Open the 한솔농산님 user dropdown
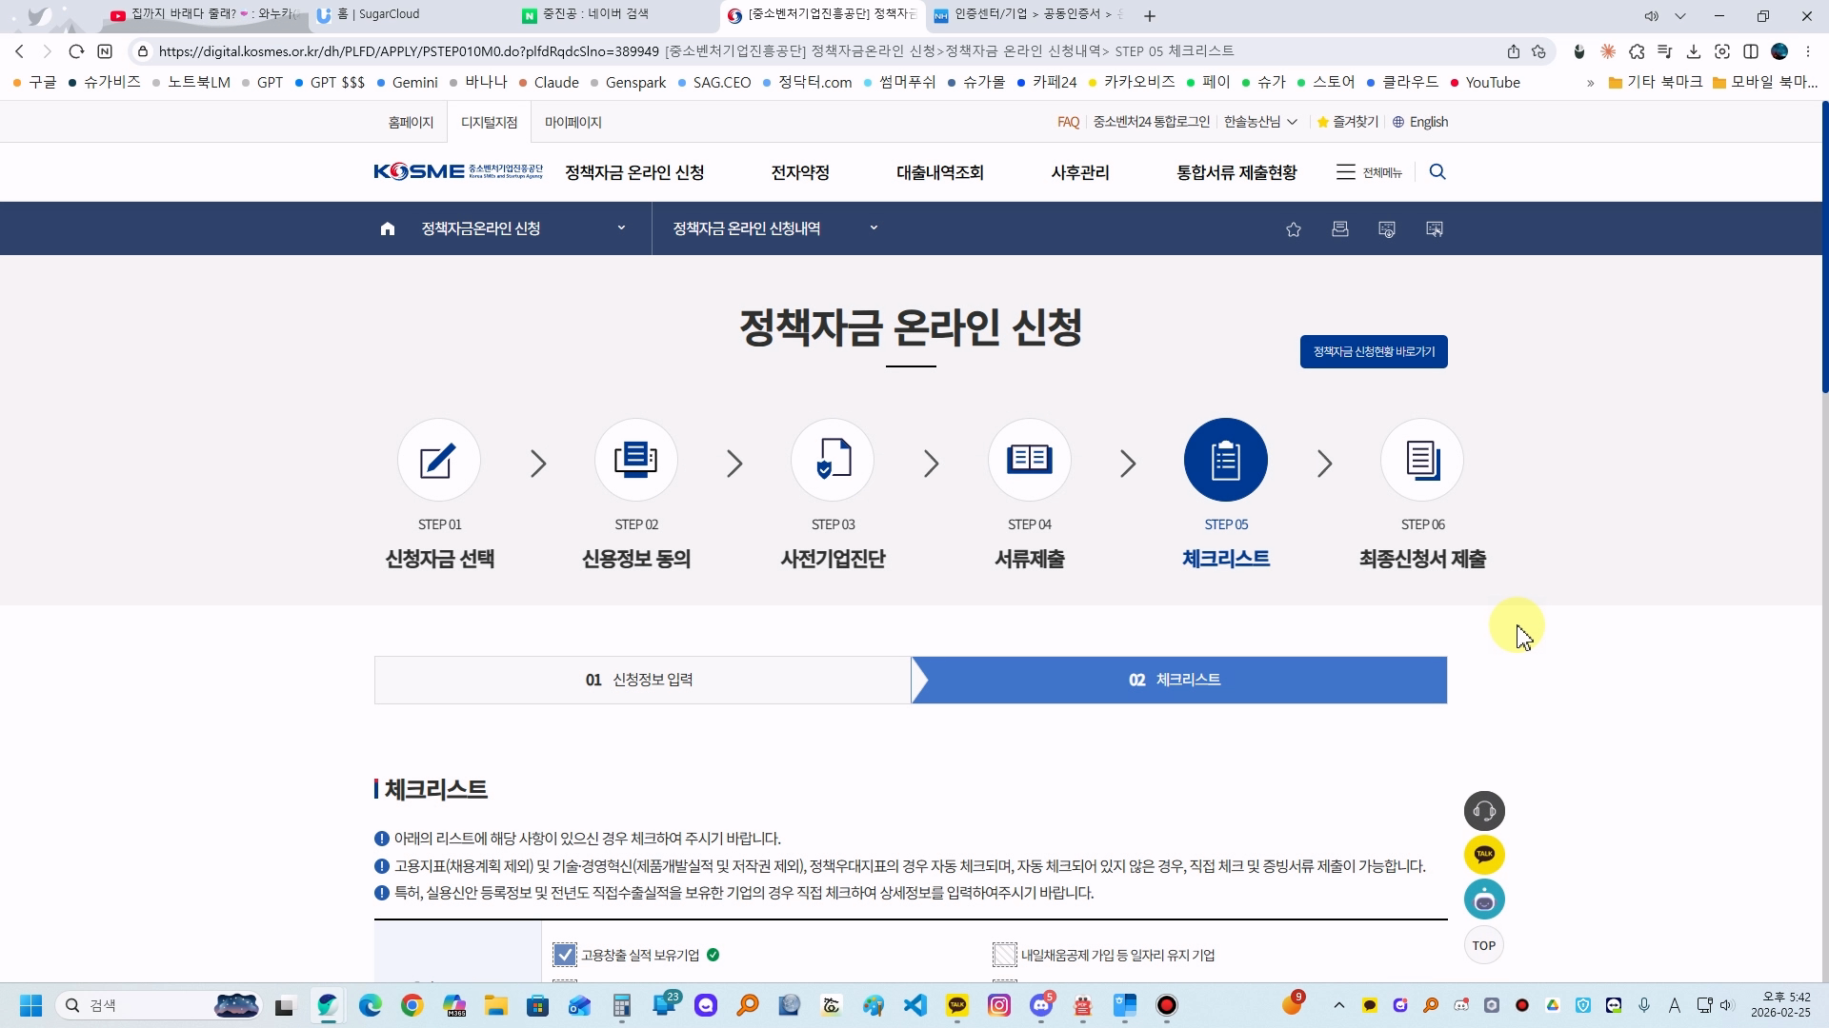This screenshot has width=1829, height=1028. click(1260, 122)
